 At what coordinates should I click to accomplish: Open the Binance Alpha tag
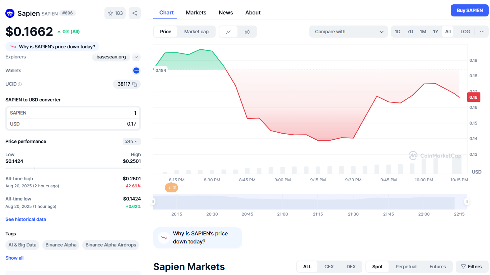(61, 245)
